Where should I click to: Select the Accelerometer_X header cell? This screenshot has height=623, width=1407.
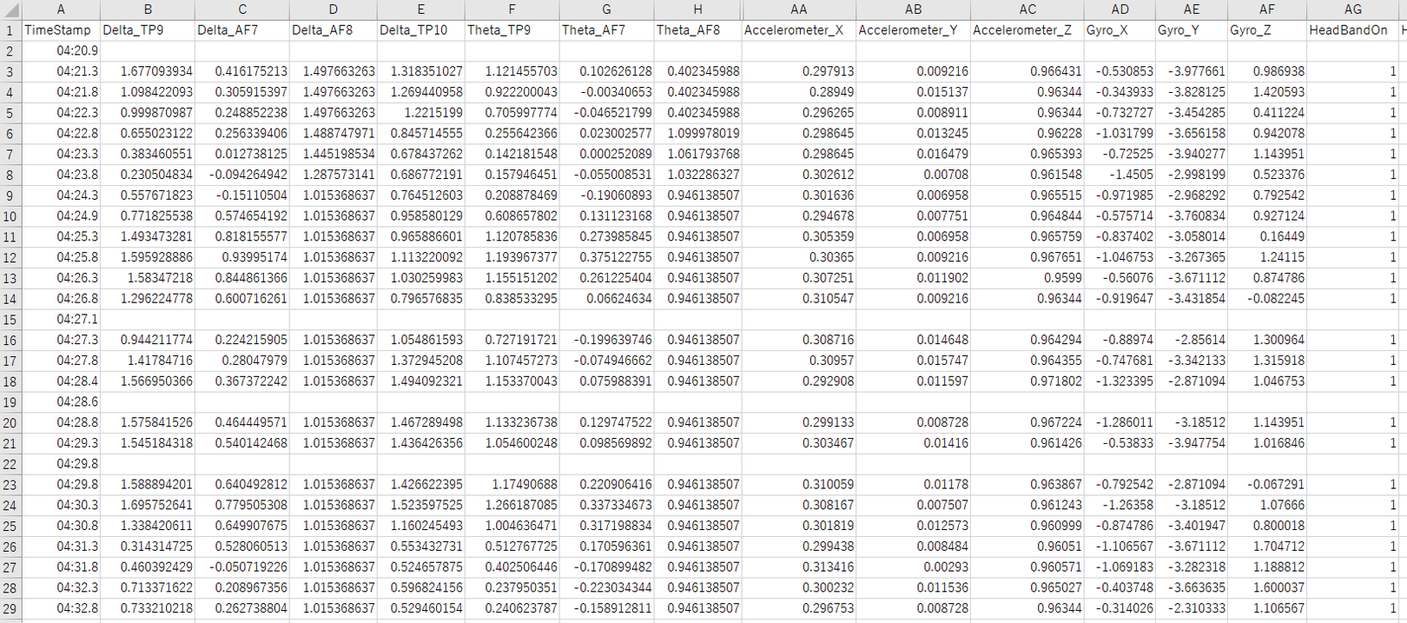[x=798, y=30]
